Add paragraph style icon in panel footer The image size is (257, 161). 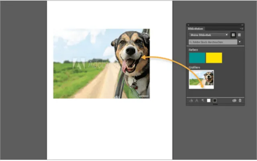tap(202, 101)
